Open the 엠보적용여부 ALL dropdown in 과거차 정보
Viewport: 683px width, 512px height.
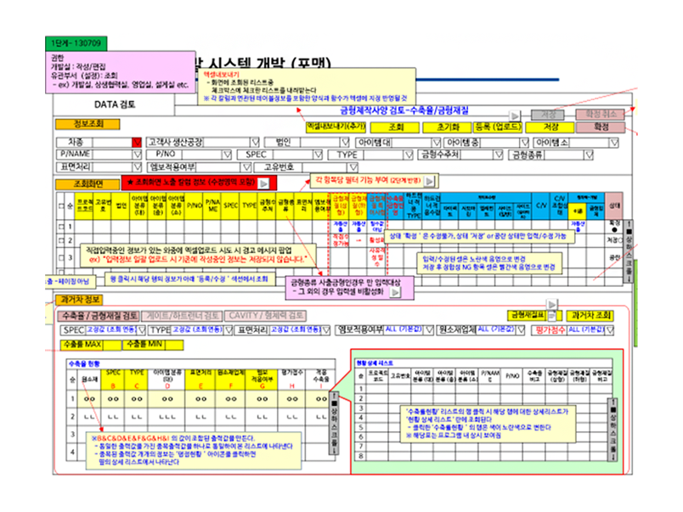tap(429, 330)
